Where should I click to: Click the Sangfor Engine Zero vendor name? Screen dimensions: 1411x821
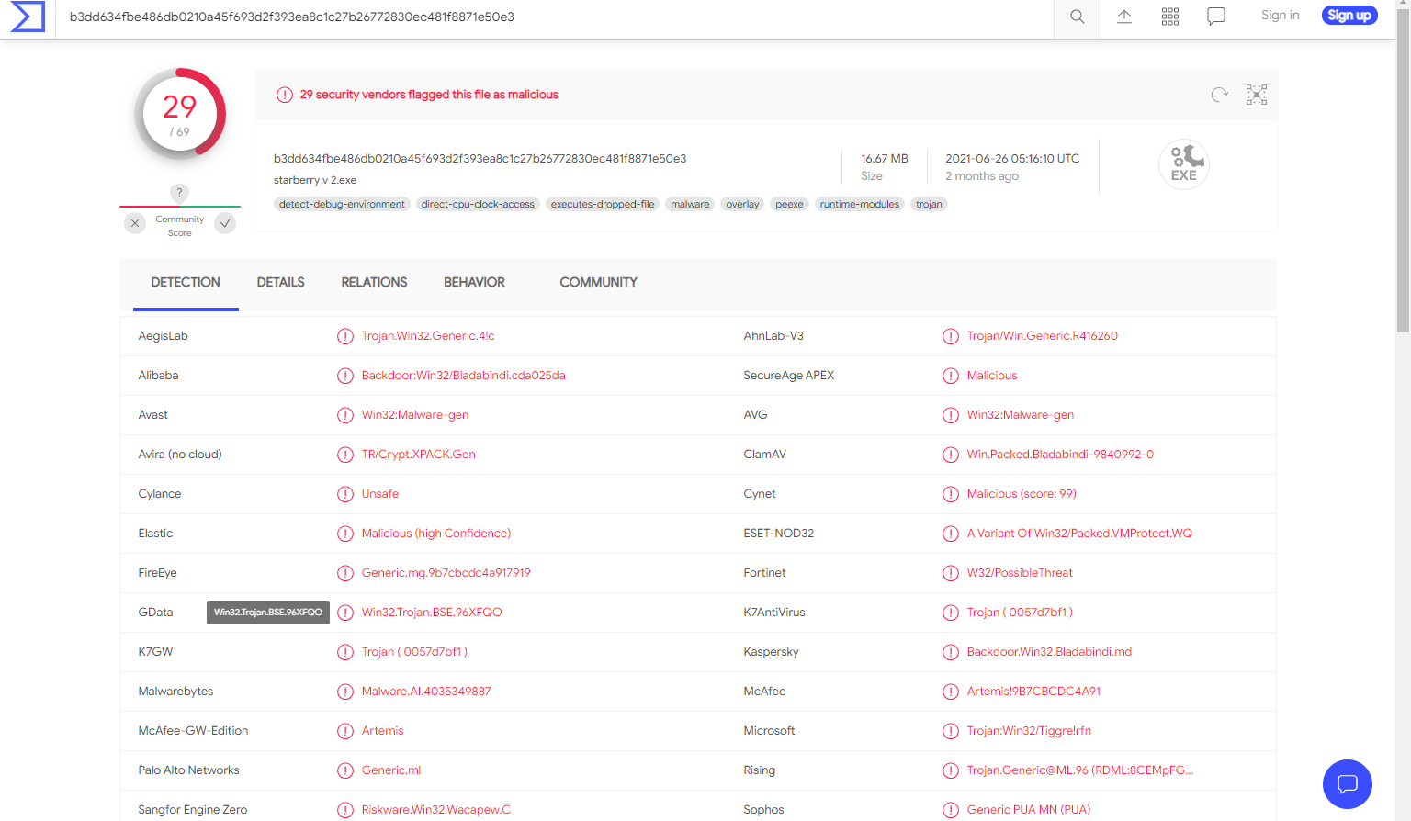coord(193,810)
